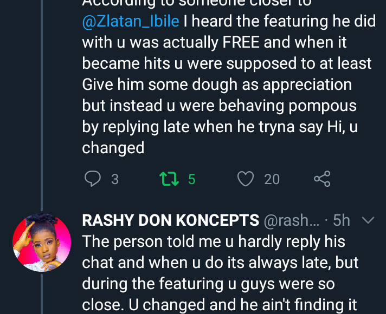Click the RASHY DON KONCEPTS display name
Image resolution: width=386 pixels, height=314 pixels.
tap(170, 220)
